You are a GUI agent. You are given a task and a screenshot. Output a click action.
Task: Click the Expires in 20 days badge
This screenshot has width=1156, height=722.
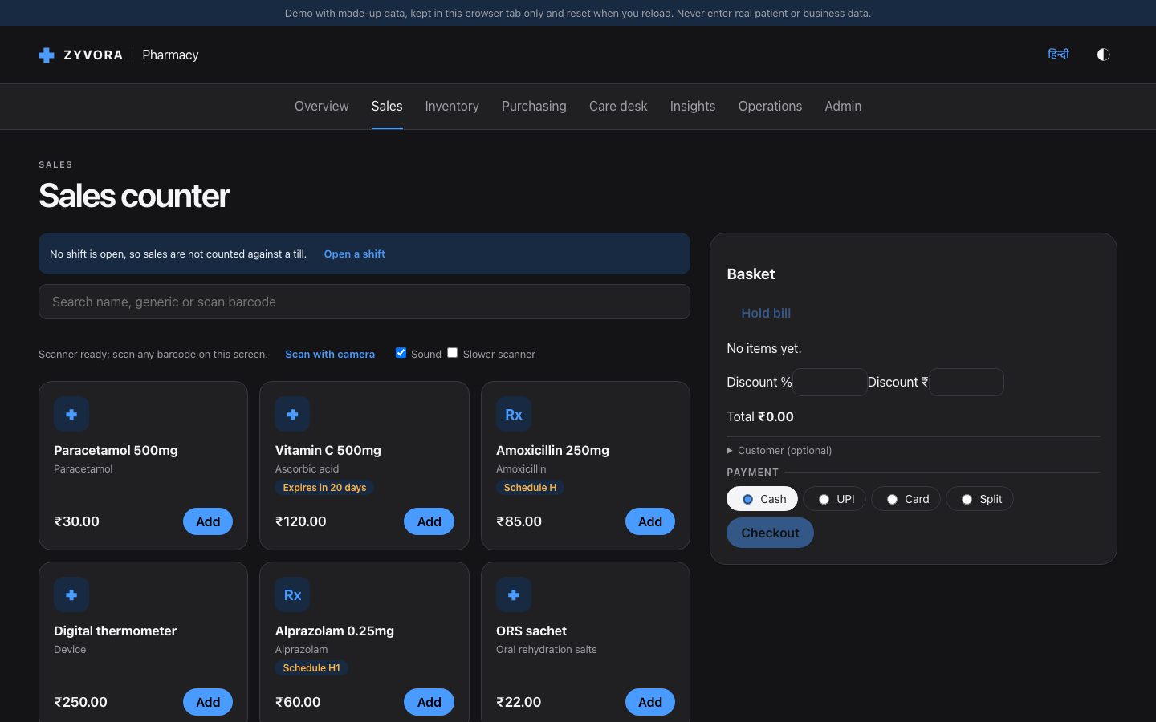point(324,487)
